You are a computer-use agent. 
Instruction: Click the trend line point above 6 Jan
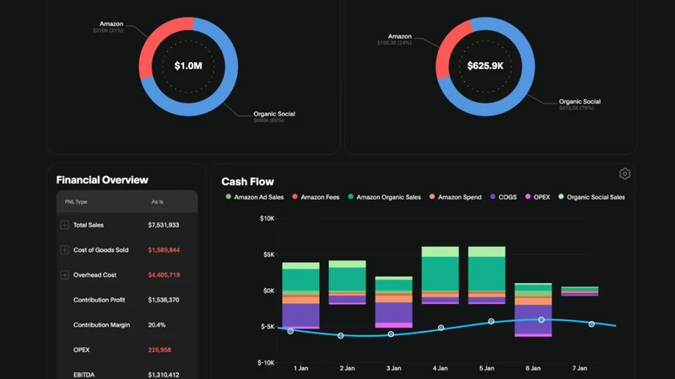(x=542, y=320)
